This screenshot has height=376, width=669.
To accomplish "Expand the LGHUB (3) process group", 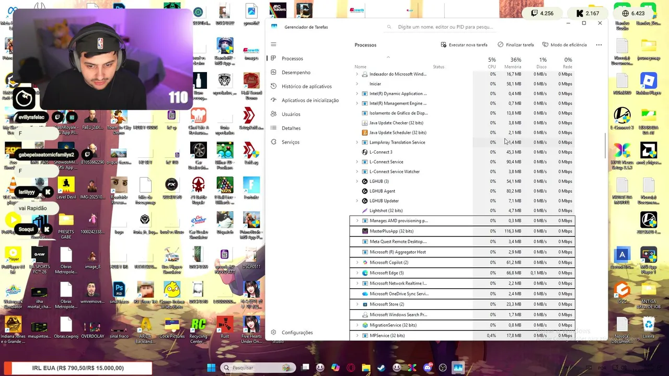I will point(357,181).
